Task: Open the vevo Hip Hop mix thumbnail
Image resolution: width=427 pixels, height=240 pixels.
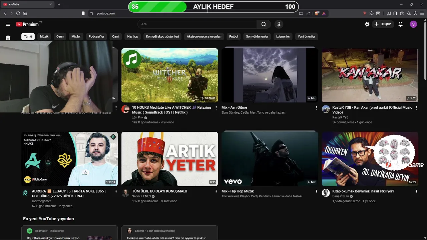Action: tap(270, 159)
